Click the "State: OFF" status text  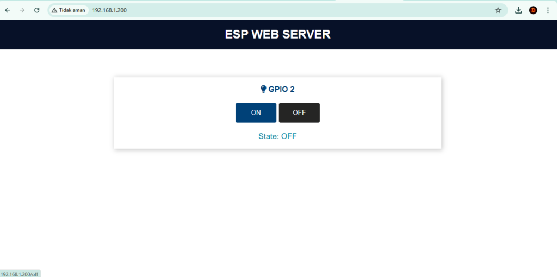coord(277,136)
